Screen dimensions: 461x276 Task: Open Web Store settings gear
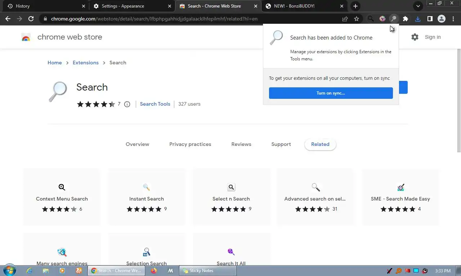click(415, 37)
